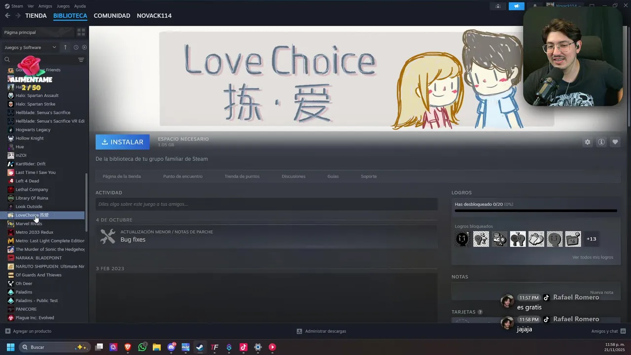Select Hogwarts Legacy in library list
This screenshot has width=631, height=355.
point(33,130)
